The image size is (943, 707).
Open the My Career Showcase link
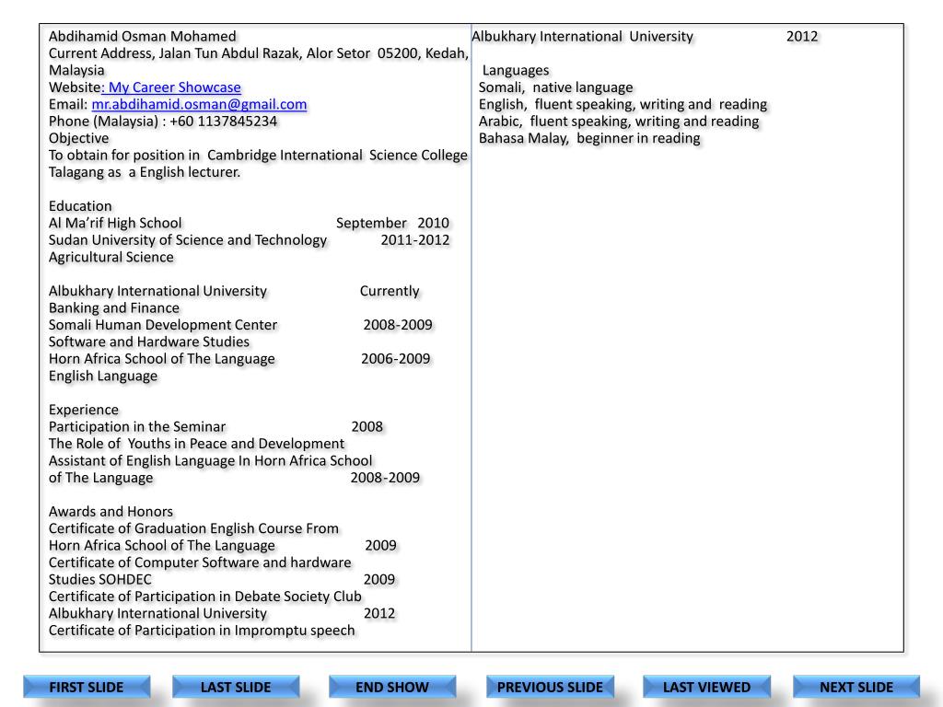(x=174, y=87)
